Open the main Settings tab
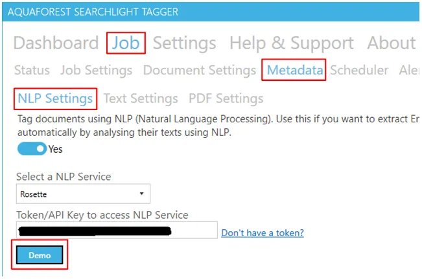 (184, 43)
